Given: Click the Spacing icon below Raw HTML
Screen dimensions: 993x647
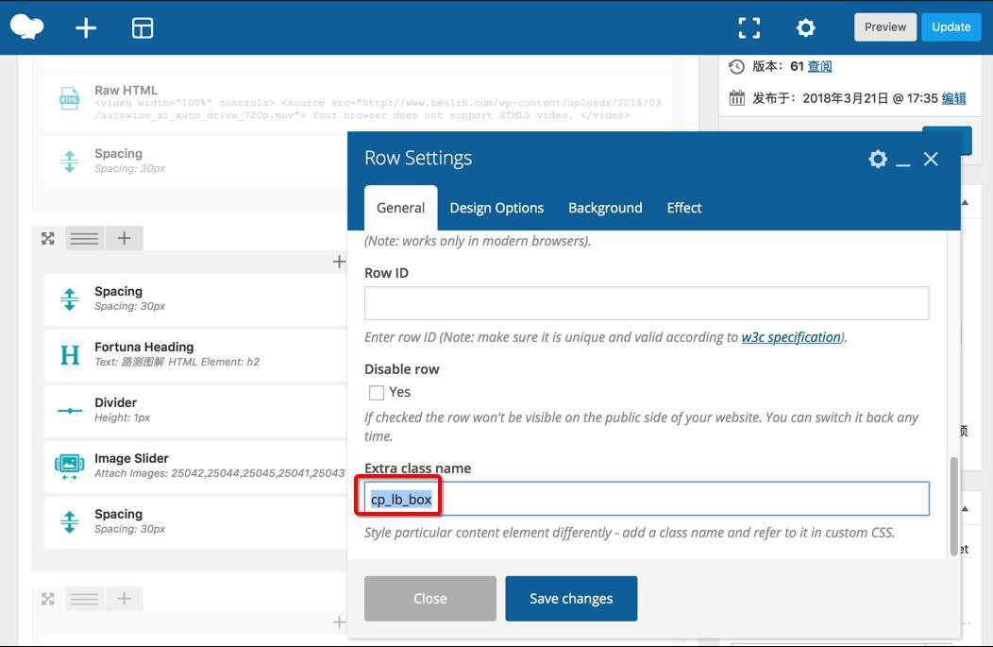Looking at the screenshot, I should [x=69, y=161].
